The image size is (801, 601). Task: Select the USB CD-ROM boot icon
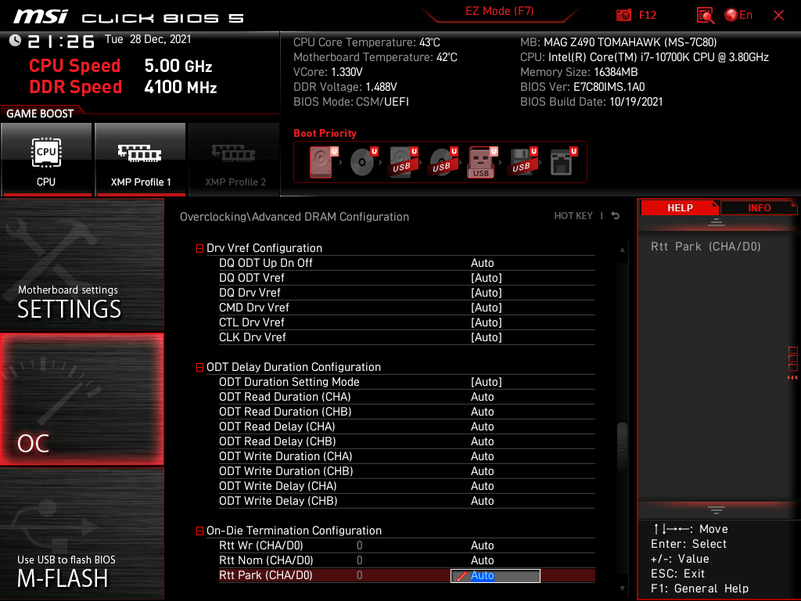point(443,162)
